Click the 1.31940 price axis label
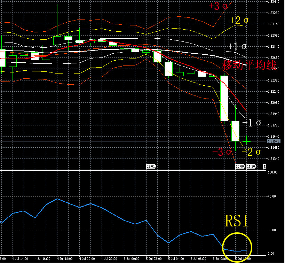This screenshot has height=263, width=285. click(x=274, y=114)
